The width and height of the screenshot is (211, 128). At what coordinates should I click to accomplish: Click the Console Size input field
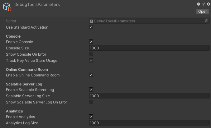tap(149, 48)
